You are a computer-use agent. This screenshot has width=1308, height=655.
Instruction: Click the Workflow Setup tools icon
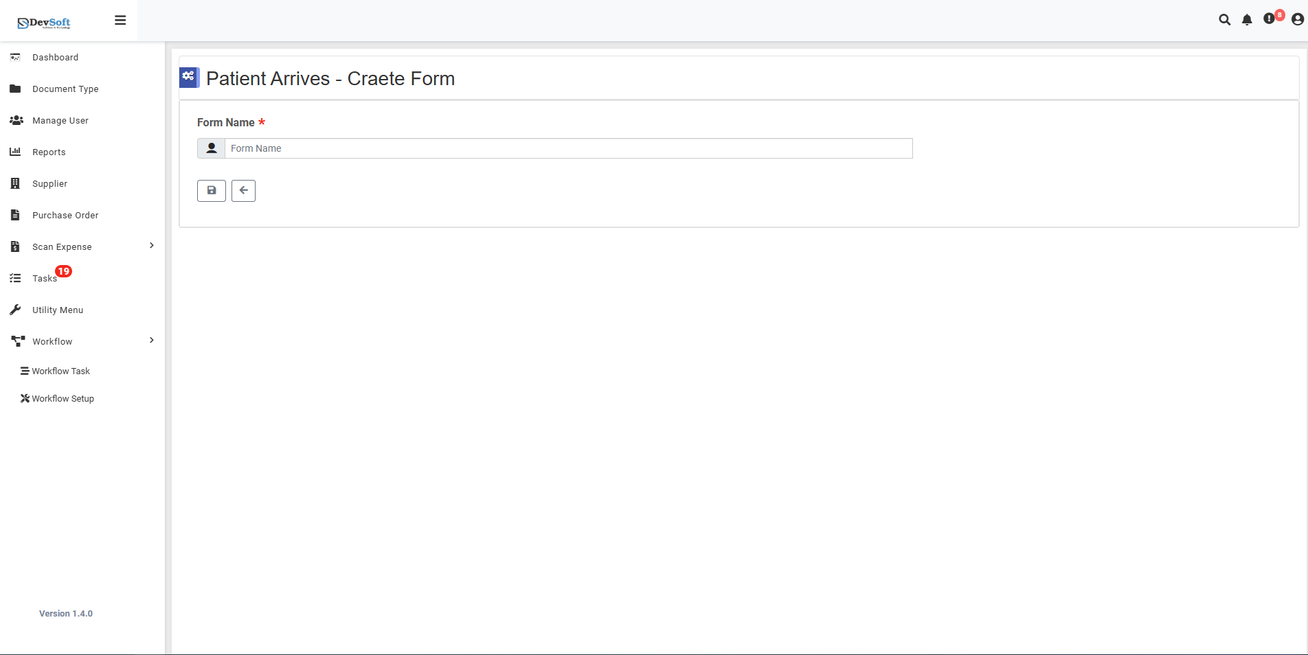[24, 398]
